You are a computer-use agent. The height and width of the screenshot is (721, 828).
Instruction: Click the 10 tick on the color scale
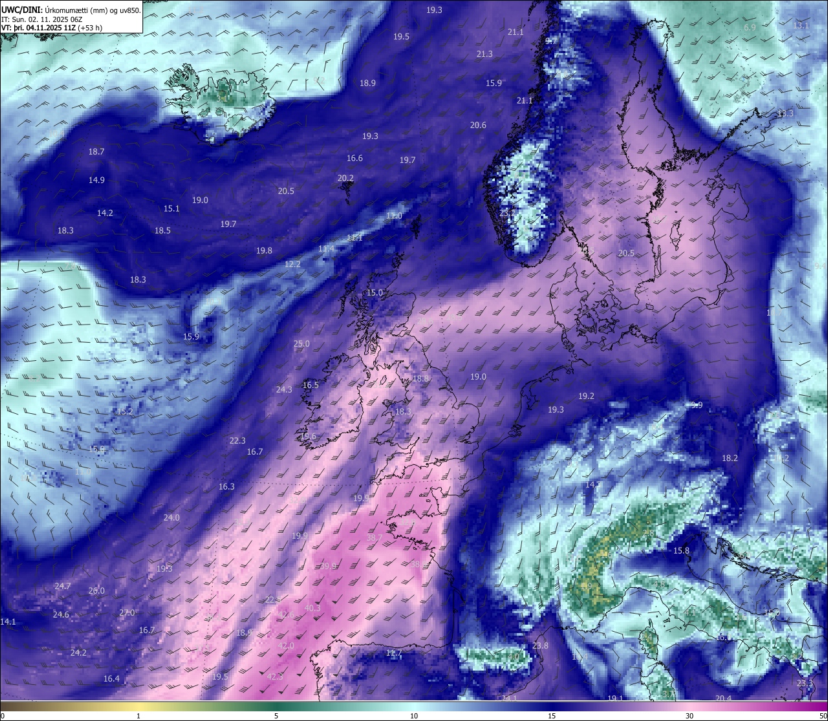pos(414,716)
